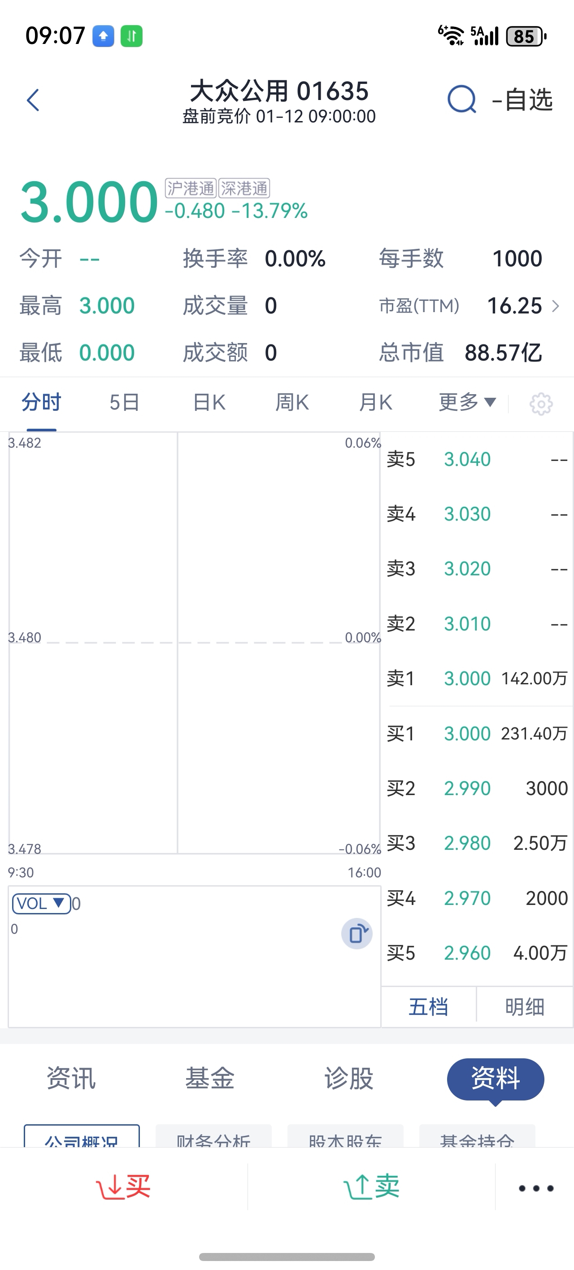Tap the back arrow icon
574x1270 pixels.
33,100
